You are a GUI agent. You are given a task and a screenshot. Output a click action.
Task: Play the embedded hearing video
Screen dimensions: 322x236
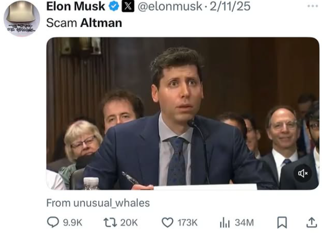tap(183, 113)
